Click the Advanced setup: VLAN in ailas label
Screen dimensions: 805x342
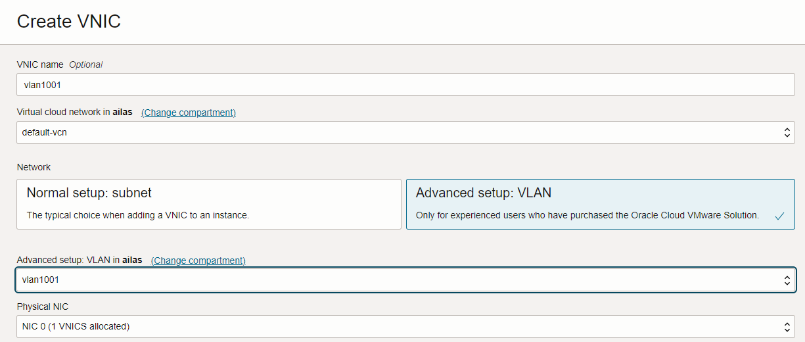(x=80, y=260)
